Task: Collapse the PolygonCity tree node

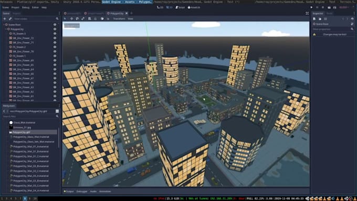Action: (6, 29)
